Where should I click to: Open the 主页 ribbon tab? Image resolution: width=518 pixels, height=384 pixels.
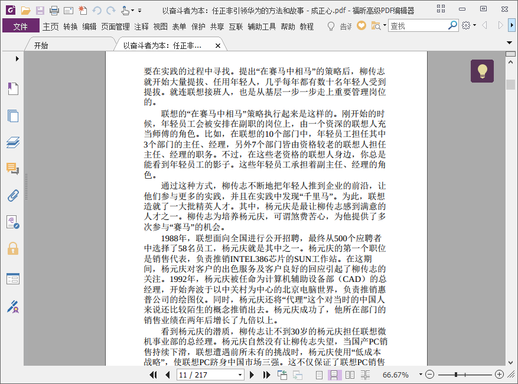tap(51, 27)
